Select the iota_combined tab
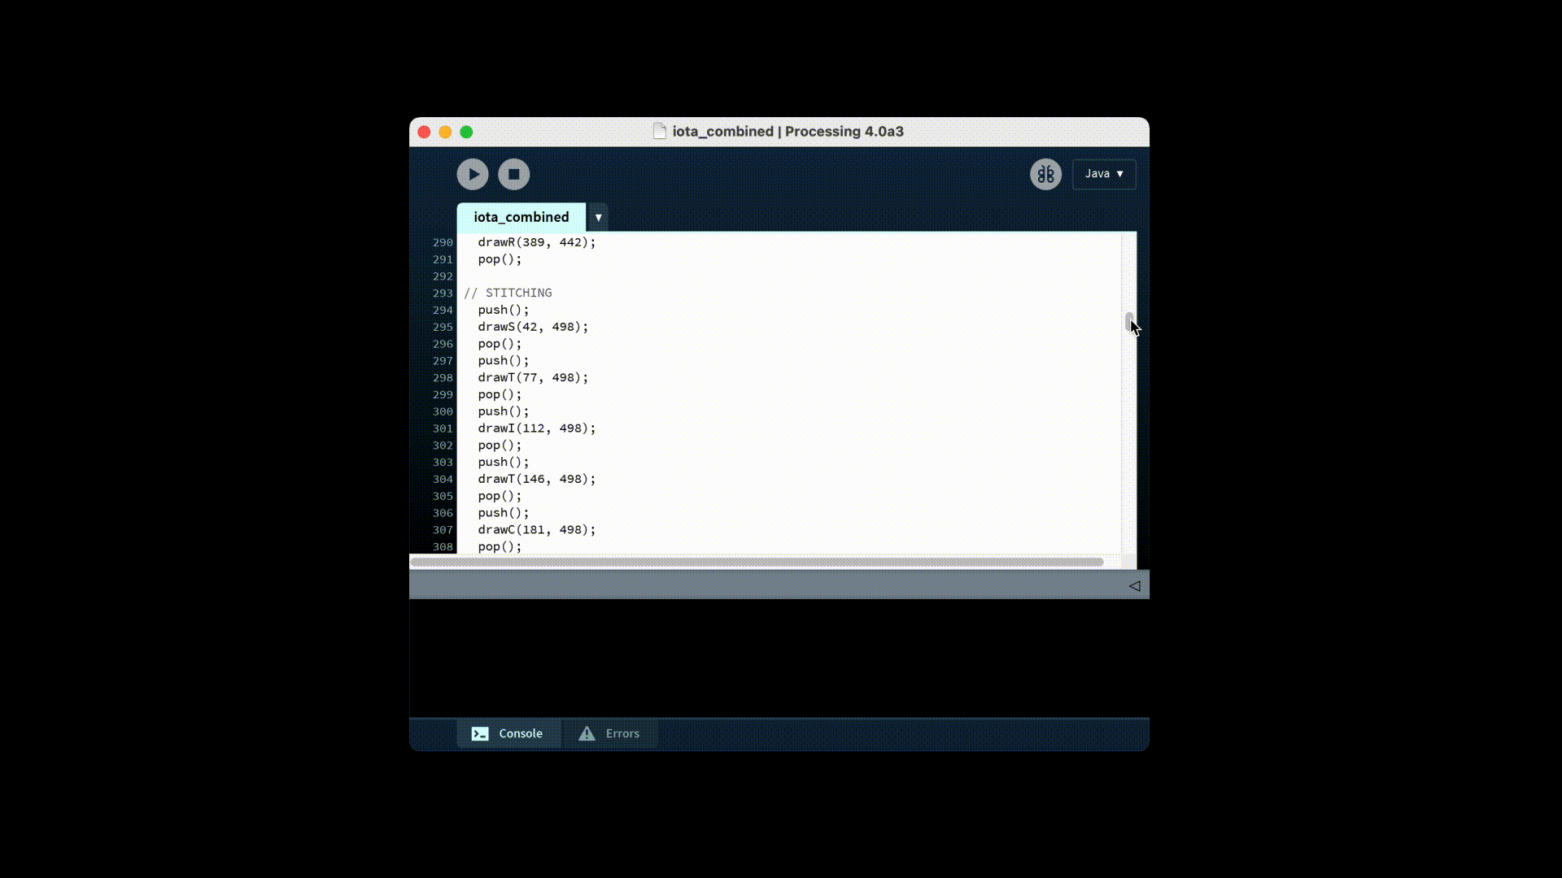The width and height of the screenshot is (1562, 878). pyautogui.click(x=521, y=217)
